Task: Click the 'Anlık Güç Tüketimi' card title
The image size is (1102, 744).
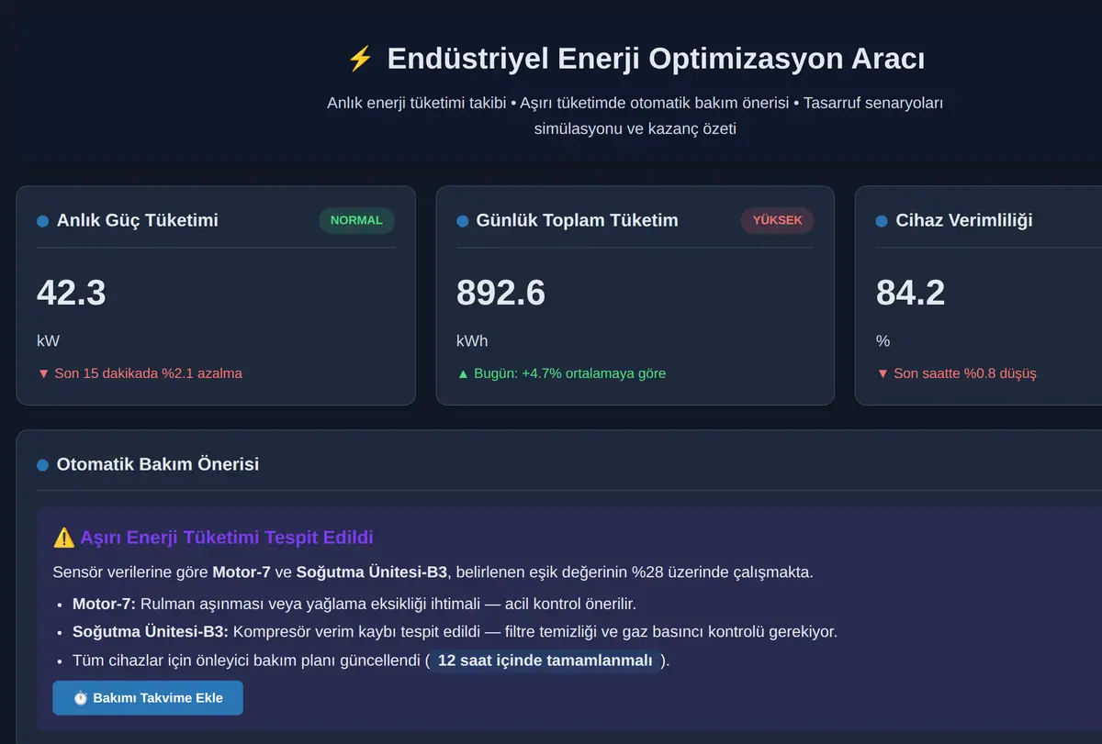Action: pyautogui.click(x=138, y=220)
